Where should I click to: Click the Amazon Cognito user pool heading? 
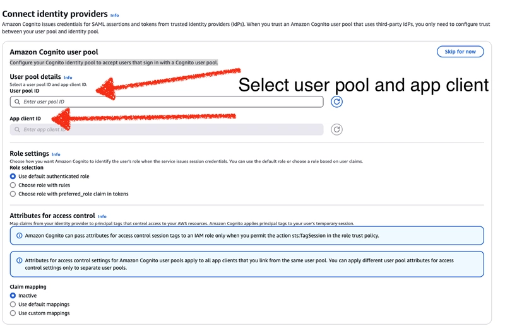tap(54, 52)
